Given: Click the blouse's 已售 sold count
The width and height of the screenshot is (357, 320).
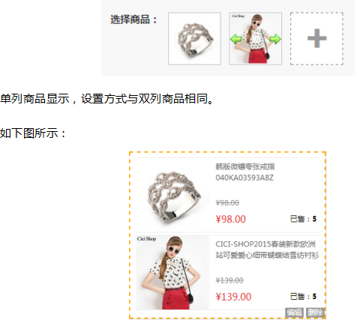Looking at the screenshot, I should click(303, 297).
